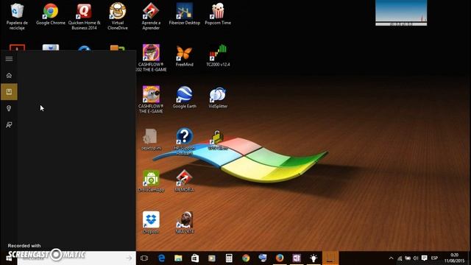
Task: Select the DroidCamApp desktop shortcut
Action: coord(151,181)
